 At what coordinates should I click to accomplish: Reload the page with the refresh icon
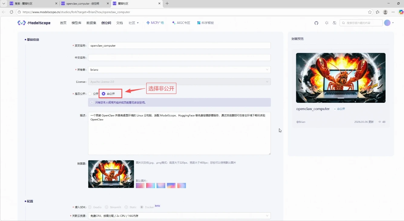pos(11,12)
